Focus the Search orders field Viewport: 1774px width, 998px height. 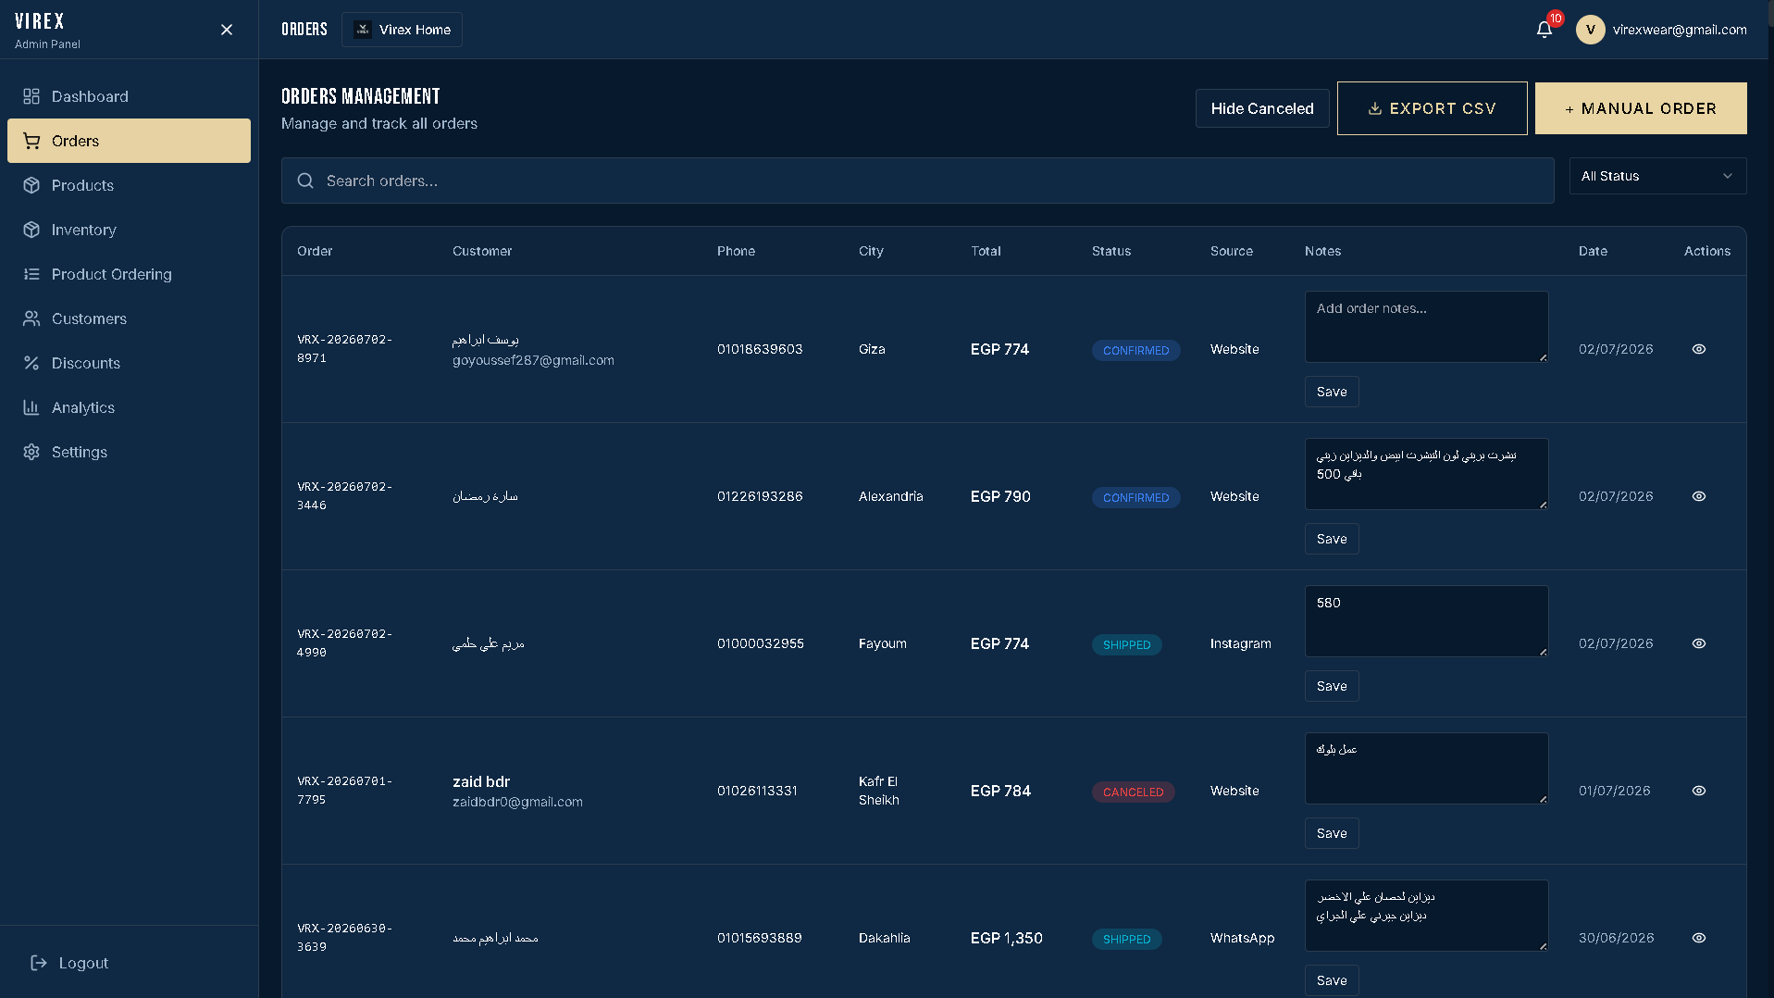(917, 181)
